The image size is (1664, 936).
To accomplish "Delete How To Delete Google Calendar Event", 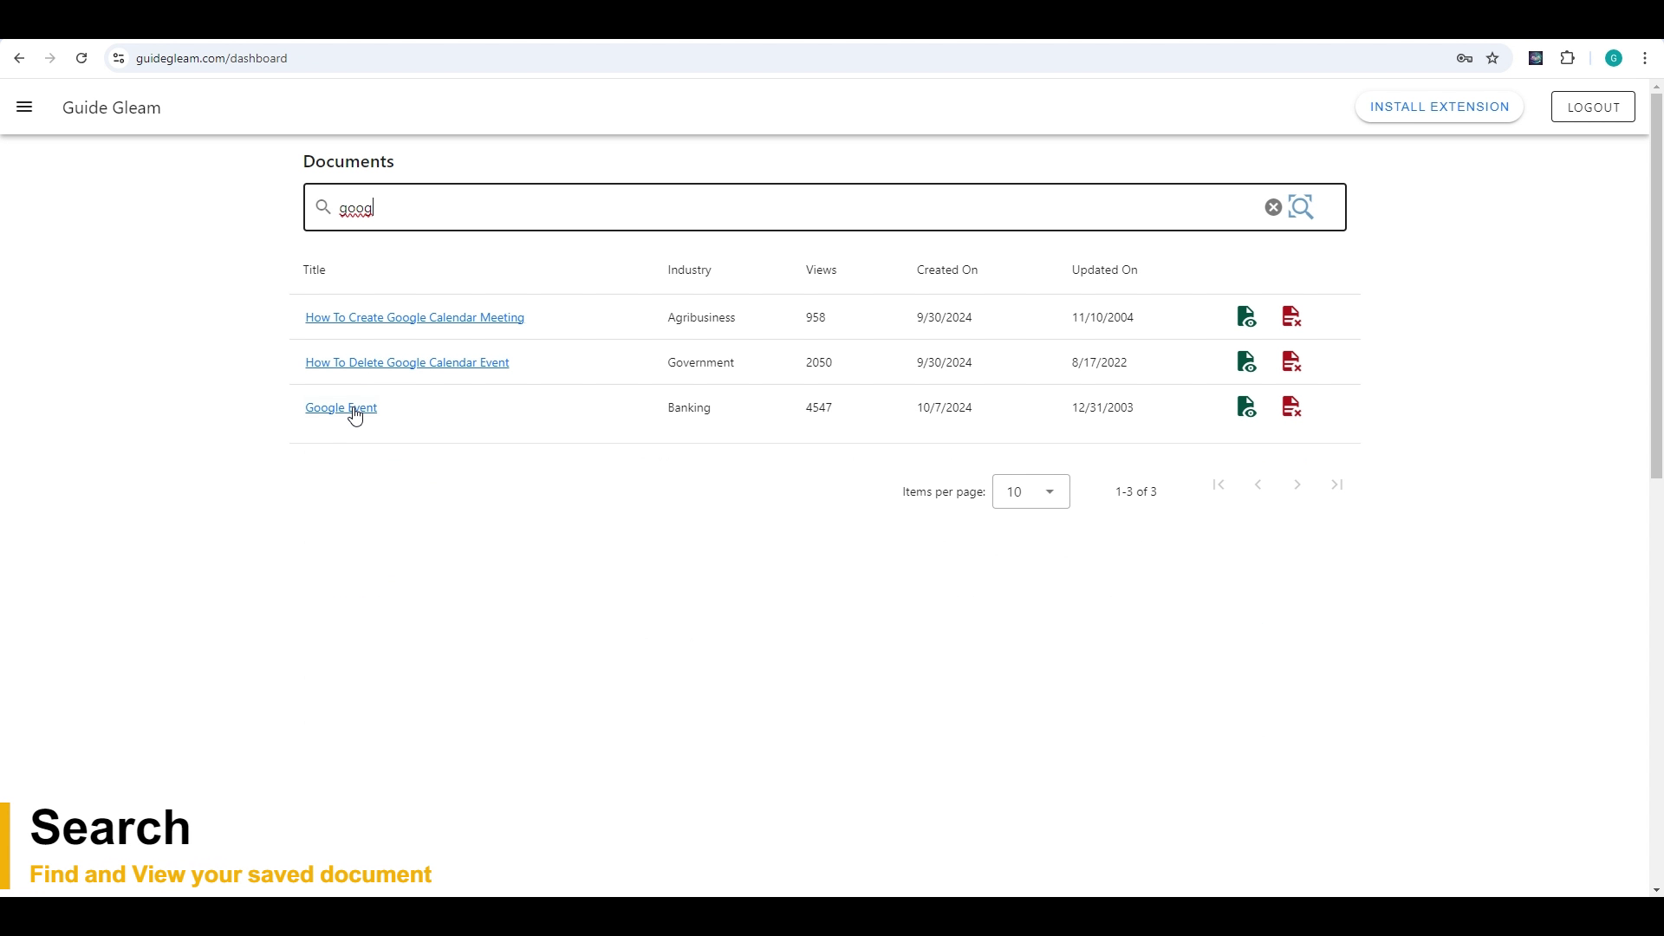I will pos(1291,362).
